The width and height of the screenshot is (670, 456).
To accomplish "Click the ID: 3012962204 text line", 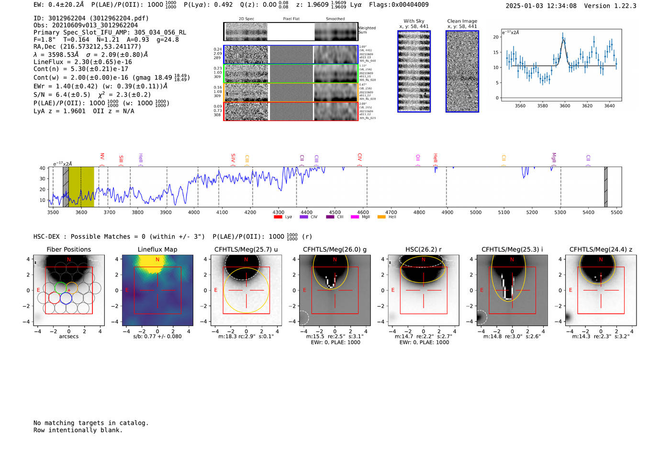I will point(91,18).
